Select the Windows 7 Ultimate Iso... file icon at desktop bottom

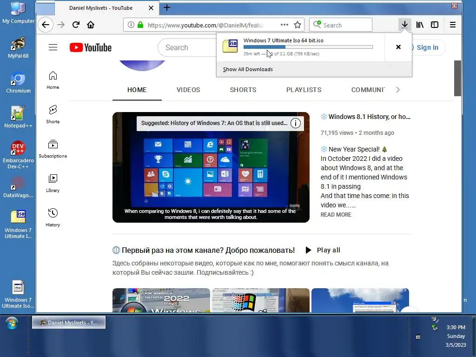(x=18, y=294)
